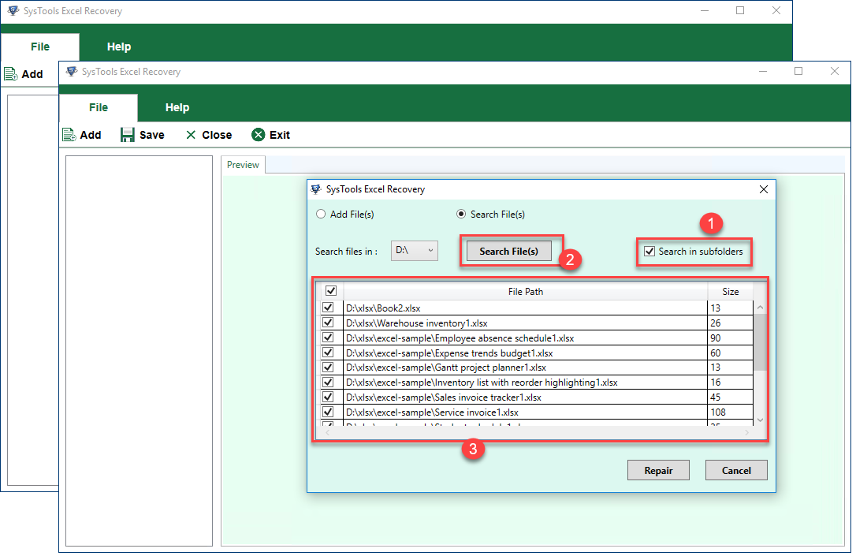Click the SysTools logo in the front window title bar
The width and height of the screenshot is (856, 556).
[x=72, y=72]
